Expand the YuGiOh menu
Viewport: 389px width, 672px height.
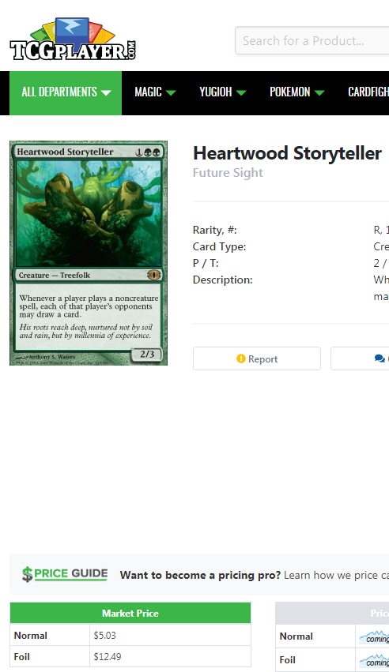(x=223, y=92)
